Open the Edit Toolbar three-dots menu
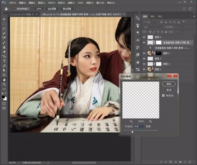The image size is (197, 165). click(4, 89)
